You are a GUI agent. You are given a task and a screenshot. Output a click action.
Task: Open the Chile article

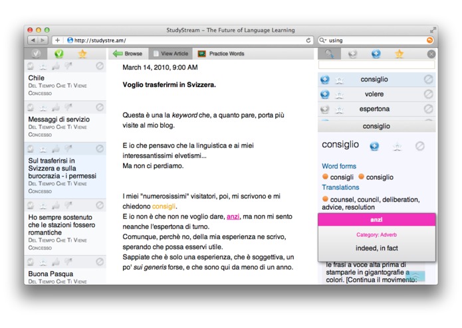click(x=37, y=78)
